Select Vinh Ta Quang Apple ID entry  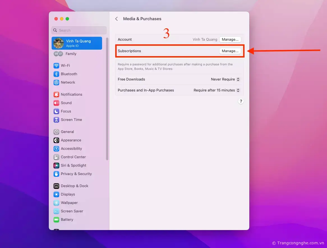77,43
